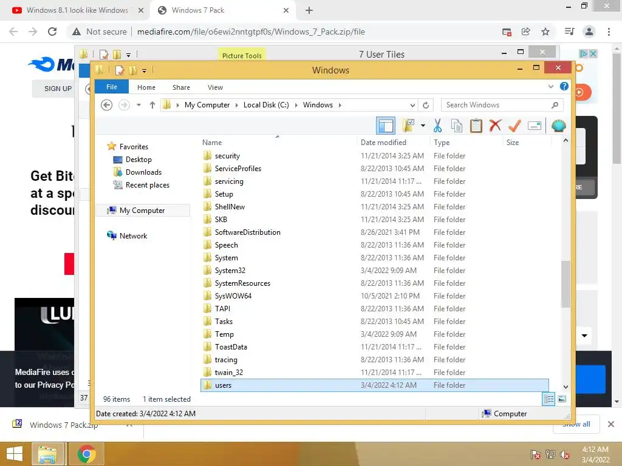Bookmark this page with the star icon
Screen dimensions: 622x466
point(545,32)
